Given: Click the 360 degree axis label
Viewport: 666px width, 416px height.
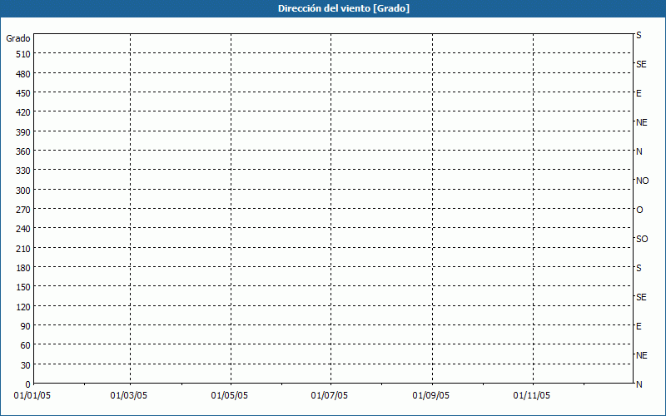Looking at the screenshot, I should tap(22, 151).
